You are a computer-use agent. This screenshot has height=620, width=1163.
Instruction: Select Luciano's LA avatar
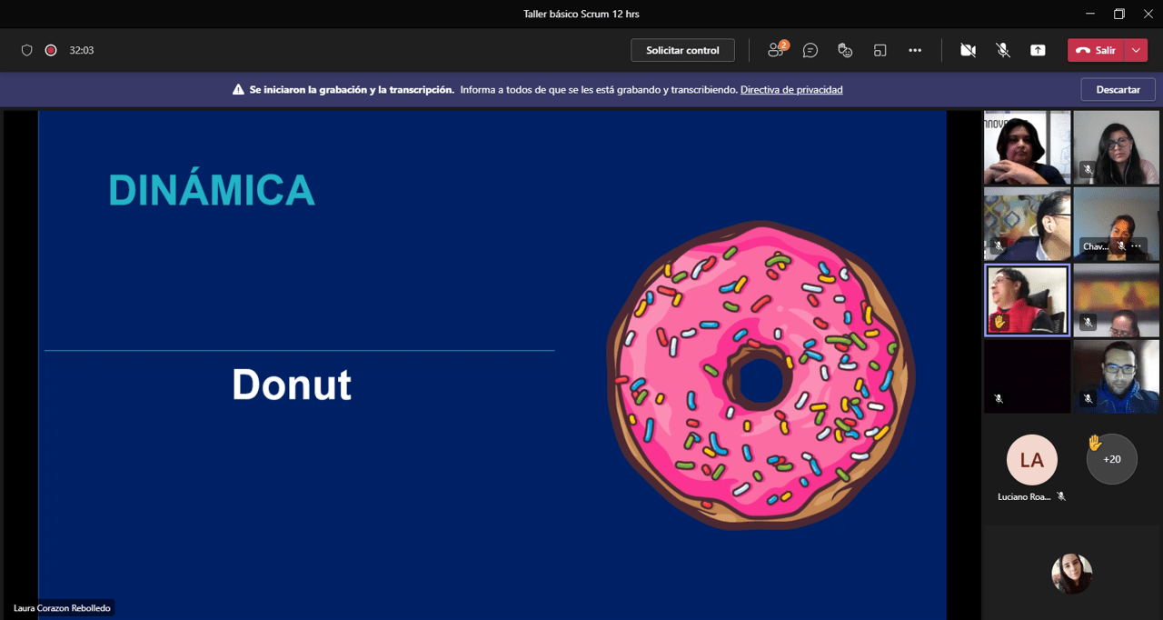tap(1031, 460)
